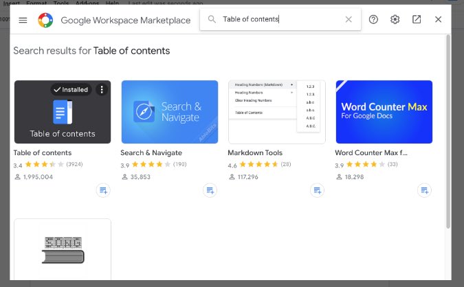The image size is (464, 287).
Task: Open options menu on Table of contents card
Action: [x=102, y=89]
